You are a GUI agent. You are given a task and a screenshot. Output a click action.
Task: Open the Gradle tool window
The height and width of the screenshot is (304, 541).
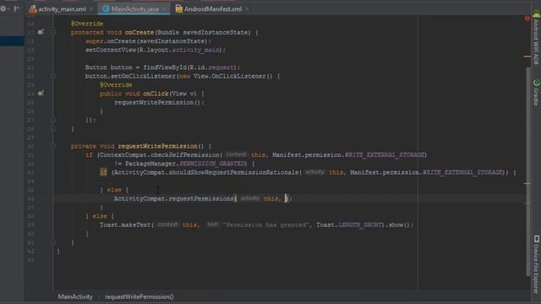536,92
